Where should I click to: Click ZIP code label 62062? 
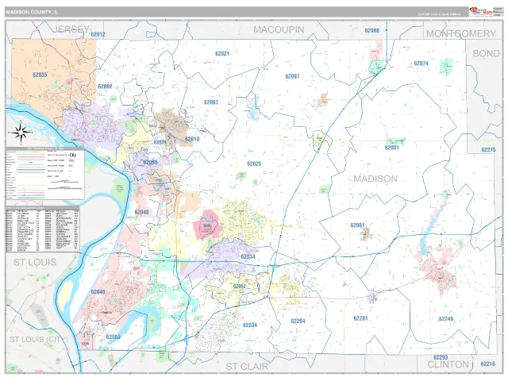240,287
